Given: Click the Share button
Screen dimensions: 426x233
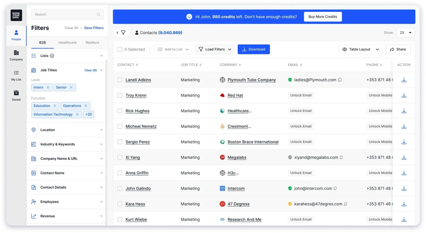Looking at the screenshot, I should pyautogui.click(x=398, y=49).
